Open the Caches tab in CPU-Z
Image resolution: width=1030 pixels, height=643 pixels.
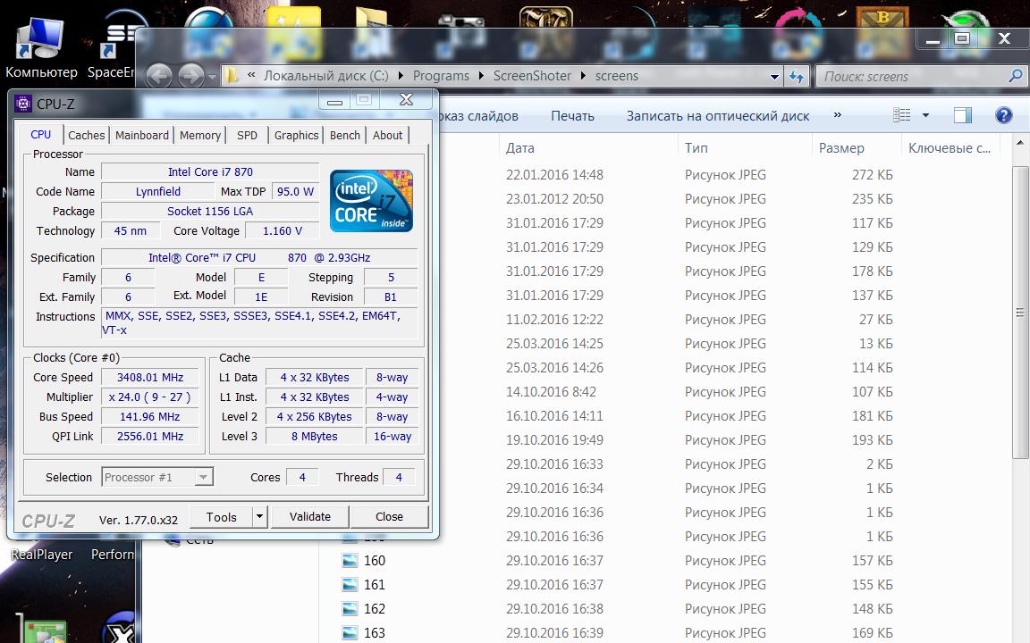[86, 135]
